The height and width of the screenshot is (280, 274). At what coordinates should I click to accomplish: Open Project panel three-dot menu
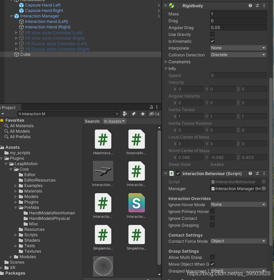(157, 107)
